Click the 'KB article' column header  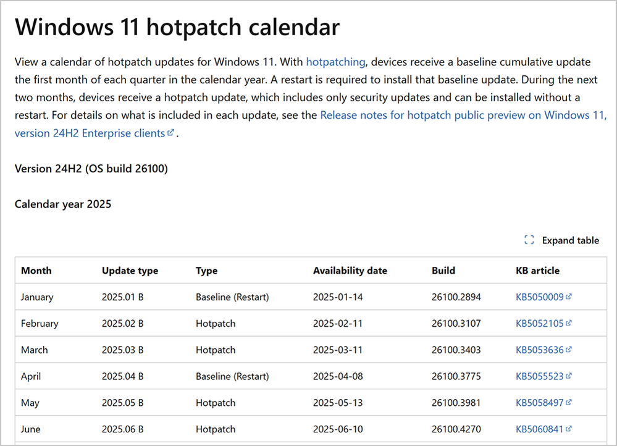pos(537,271)
